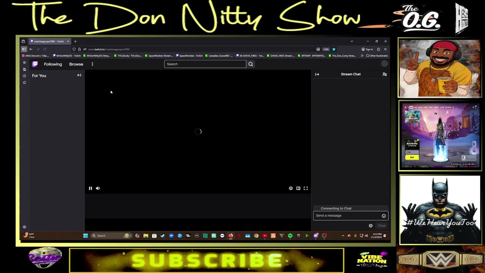Open the video player settings gear
The height and width of the screenshot is (273, 485).
click(291, 188)
